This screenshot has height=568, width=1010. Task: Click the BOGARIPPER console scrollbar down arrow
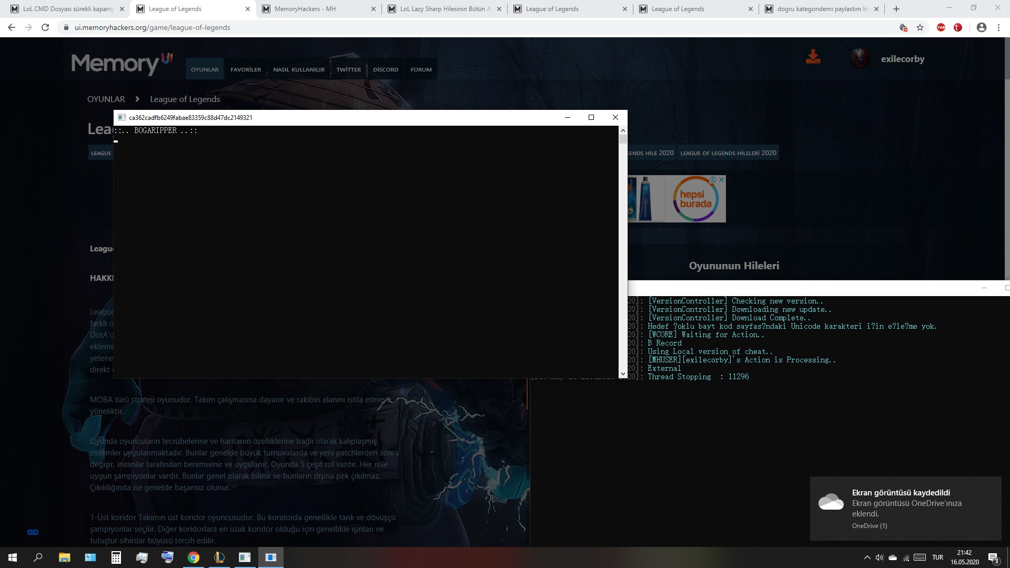click(x=623, y=374)
